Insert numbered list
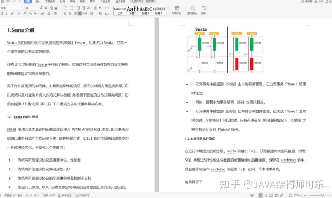The image size is (332, 198). click(x=72, y=8)
